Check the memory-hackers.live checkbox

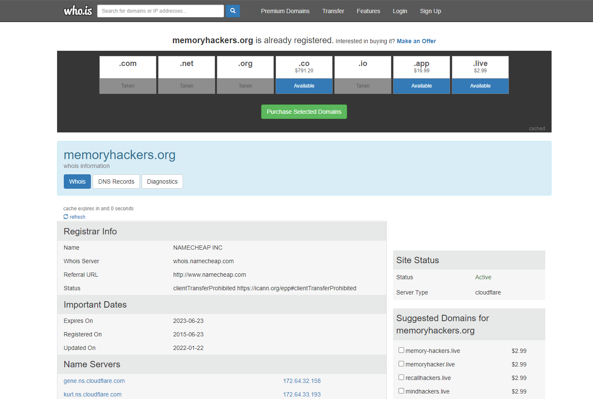(x=401, y=350)
